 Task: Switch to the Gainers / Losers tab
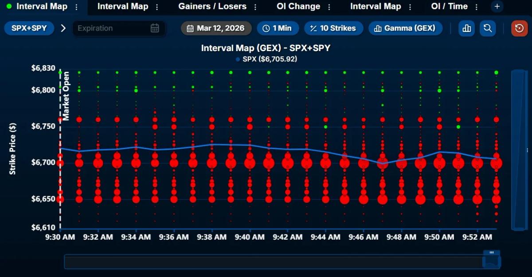click(x=212, y=6)
